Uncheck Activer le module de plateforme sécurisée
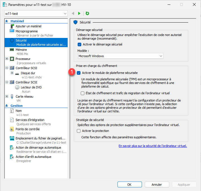This screenshot has height=191, width=201. click(x=79, y=73)
